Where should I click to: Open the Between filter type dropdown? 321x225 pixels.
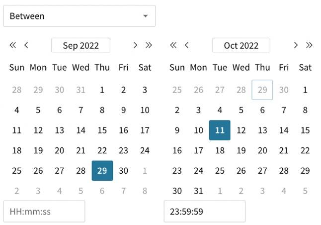80,16
